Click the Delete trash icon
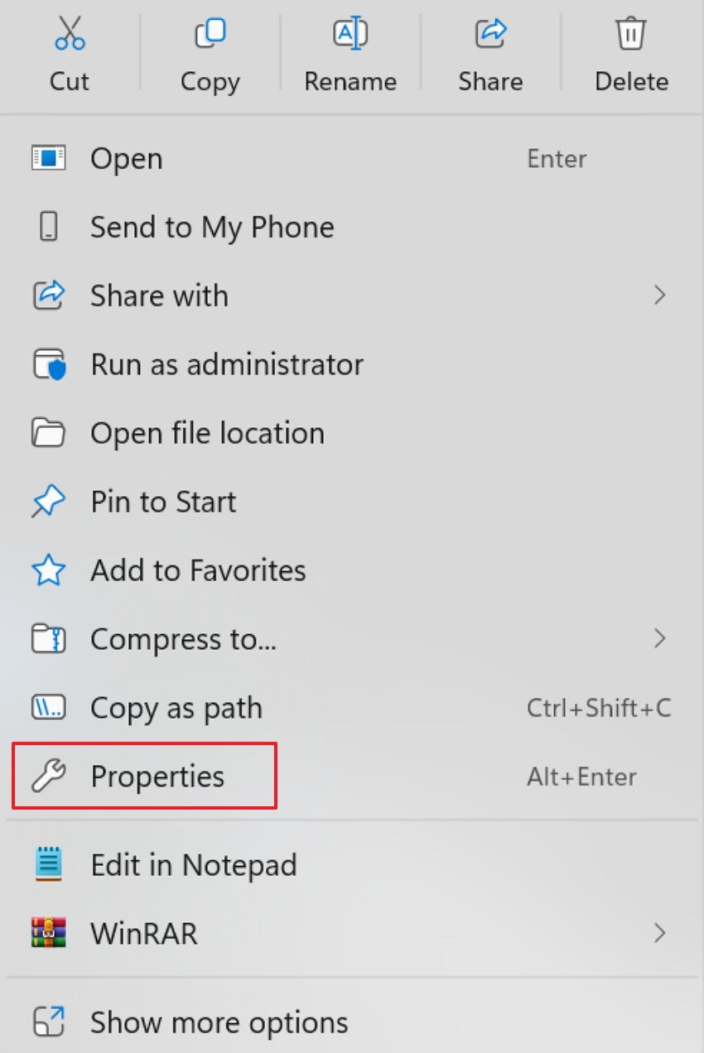Viewport: 704px width, 1053px height. (631, 33)
